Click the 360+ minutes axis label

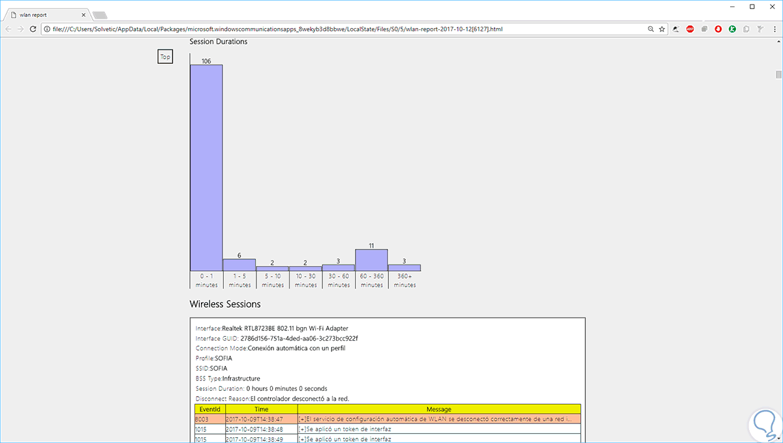point(404,280)
